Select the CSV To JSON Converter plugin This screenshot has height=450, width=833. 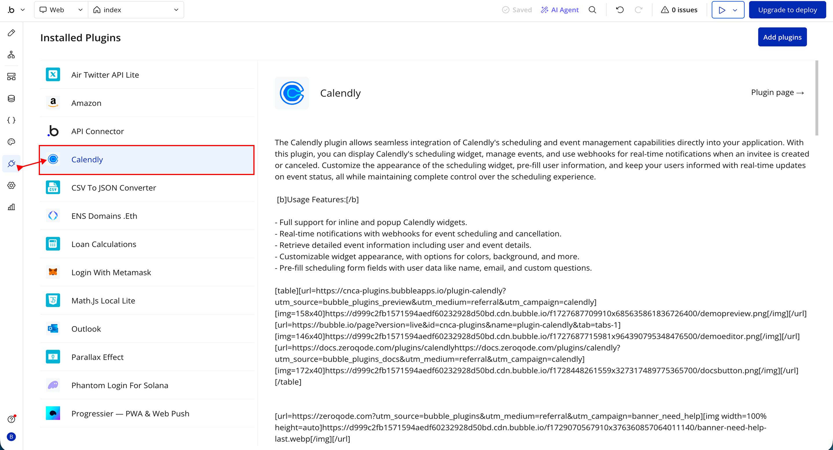coord(113,187)
